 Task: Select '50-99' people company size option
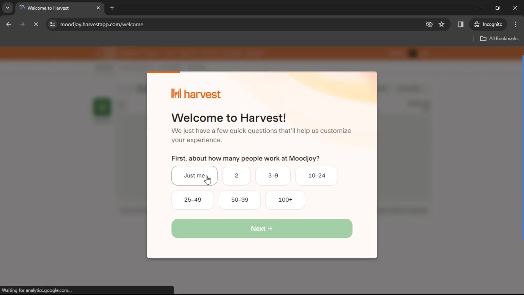[240, 200]
